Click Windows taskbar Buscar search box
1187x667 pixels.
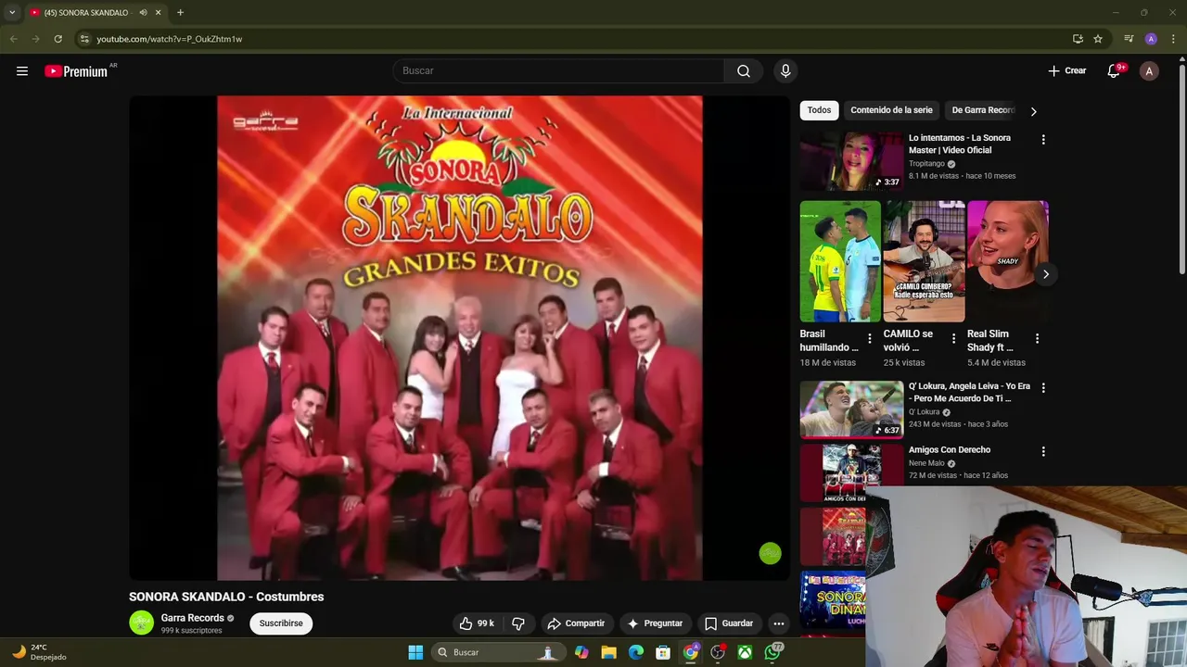click(500, 652)
